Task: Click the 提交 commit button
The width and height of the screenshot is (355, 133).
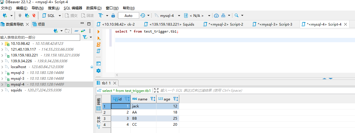Action: pyautogui.click(x=71, y=15)
